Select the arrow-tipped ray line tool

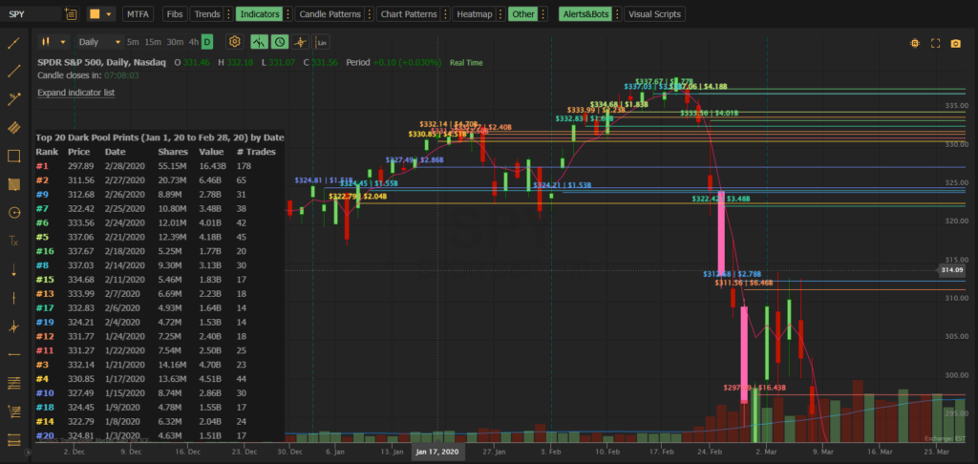tap(13, 98)
